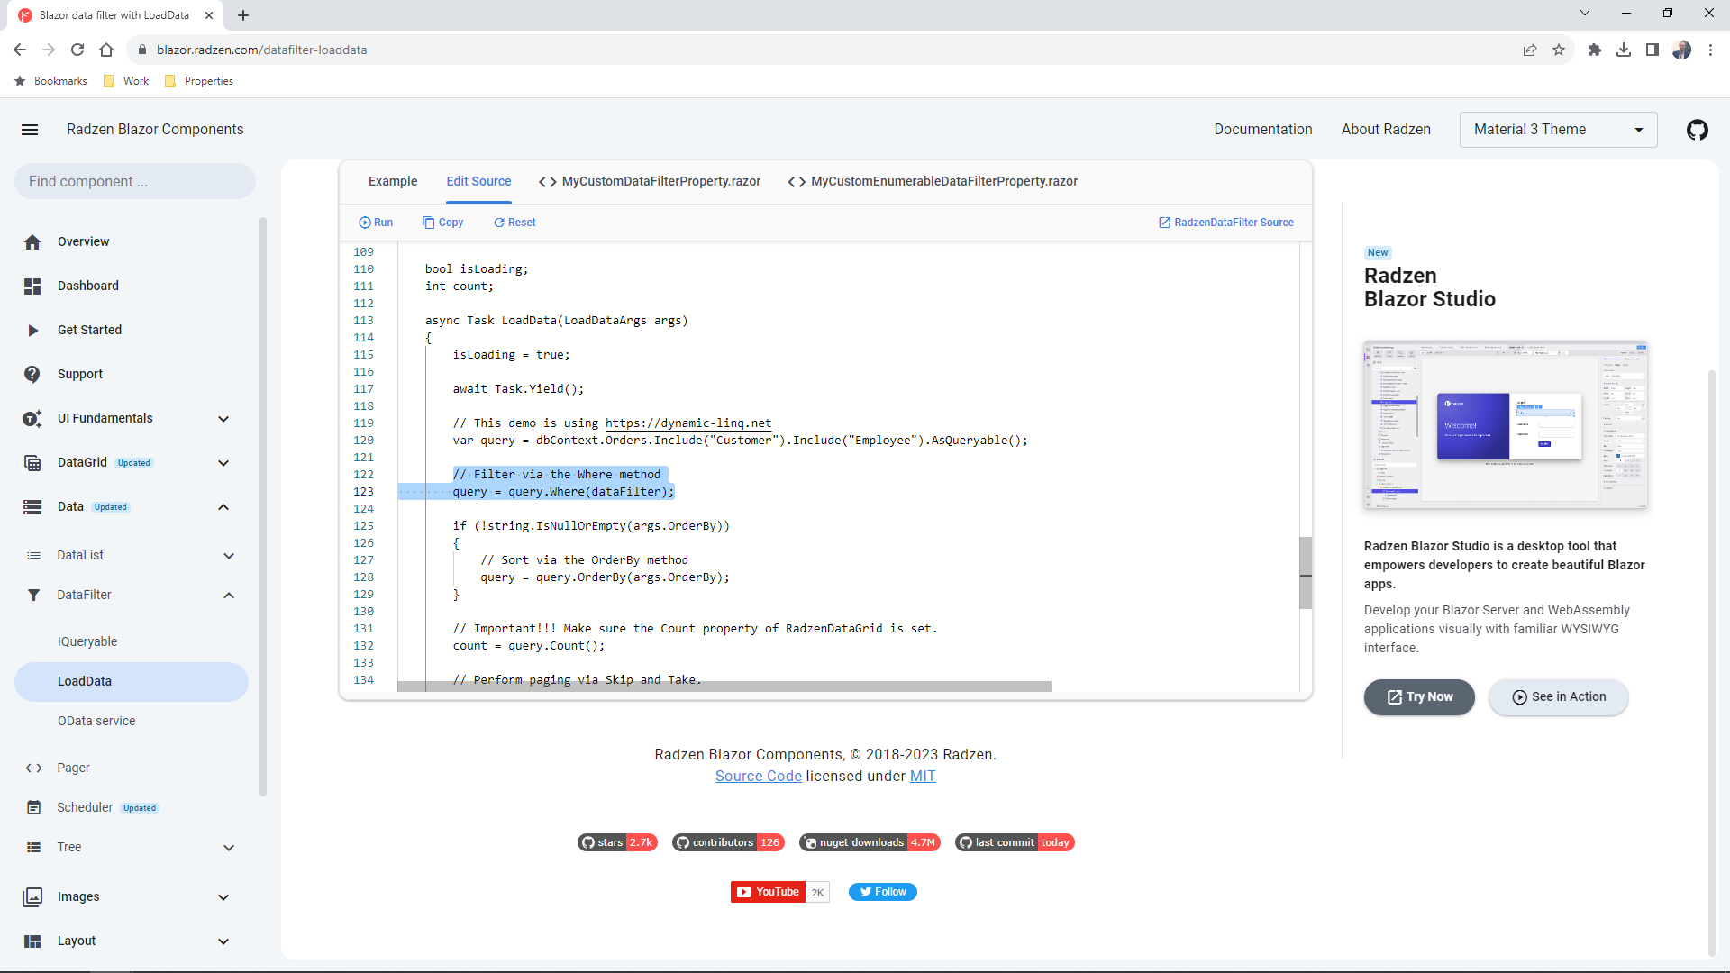
Task: Open Radzen Blazor Studio screenshot thumbnail
Action: click(x=1506, y=425)
